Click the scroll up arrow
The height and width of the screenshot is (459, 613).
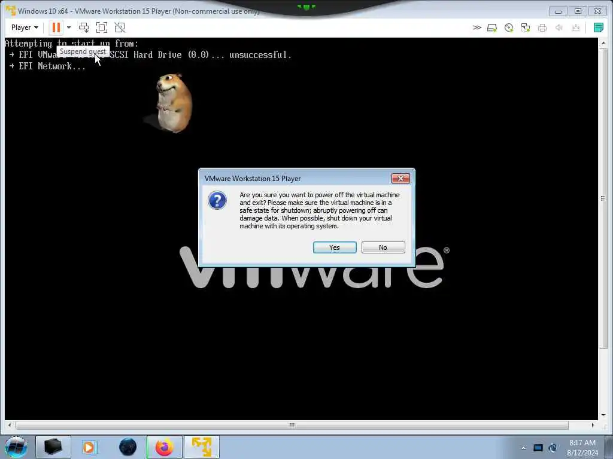tap(603, 42)
